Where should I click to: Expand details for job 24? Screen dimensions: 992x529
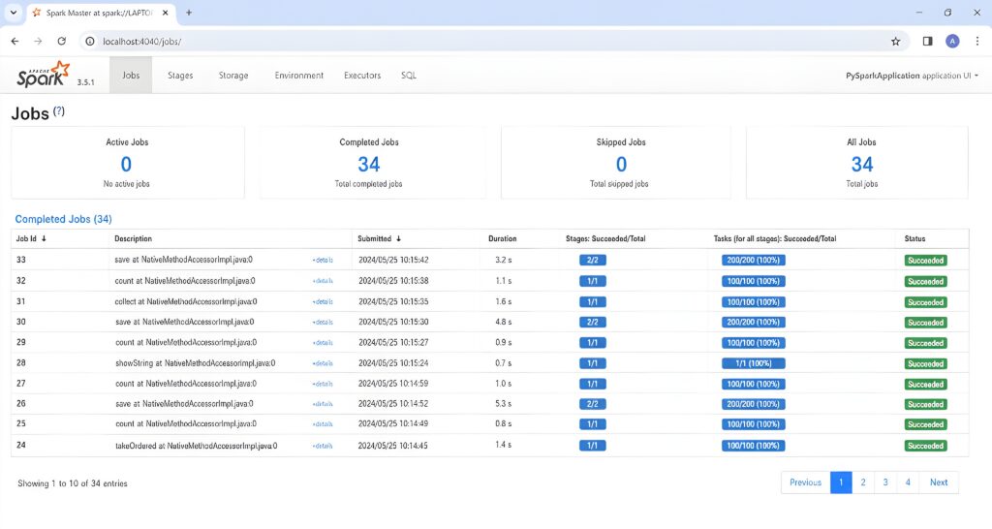coord(323,446)
